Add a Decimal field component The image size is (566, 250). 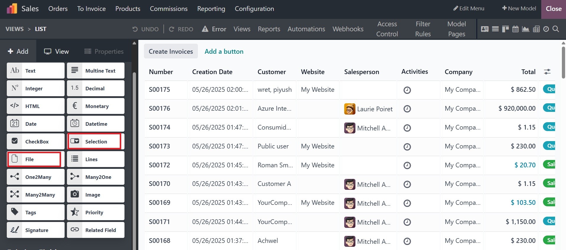tap(96, 88)
